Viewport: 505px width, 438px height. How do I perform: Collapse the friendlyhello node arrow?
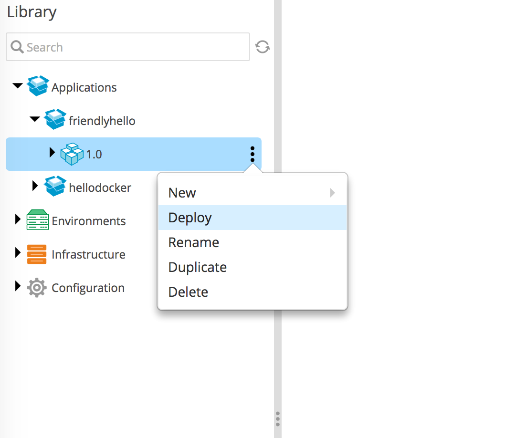tap(35, 119)
